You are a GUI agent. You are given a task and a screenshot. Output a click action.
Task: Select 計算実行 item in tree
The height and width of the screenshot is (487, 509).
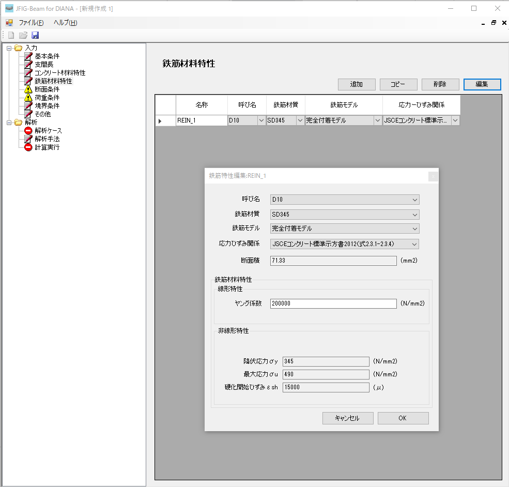47,147
